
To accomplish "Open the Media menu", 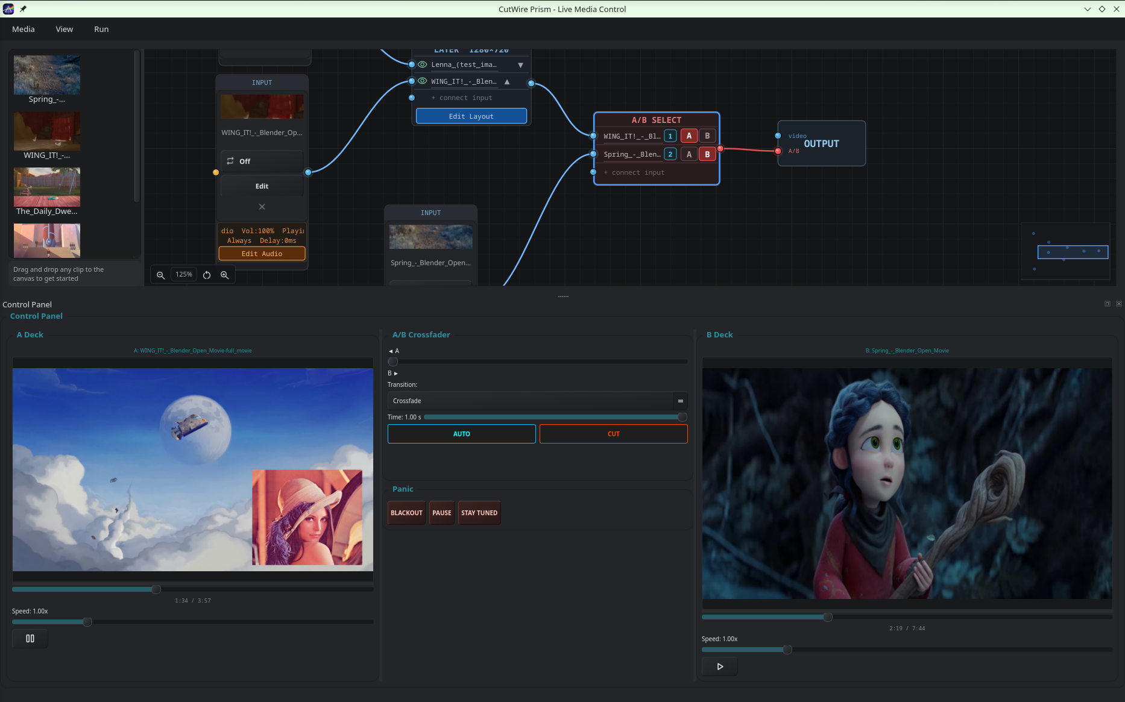I will click(24, 29).
